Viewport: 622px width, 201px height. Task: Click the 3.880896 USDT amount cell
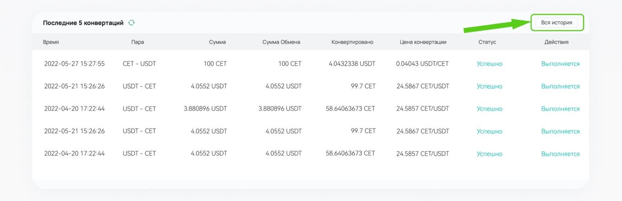point(205,109)
